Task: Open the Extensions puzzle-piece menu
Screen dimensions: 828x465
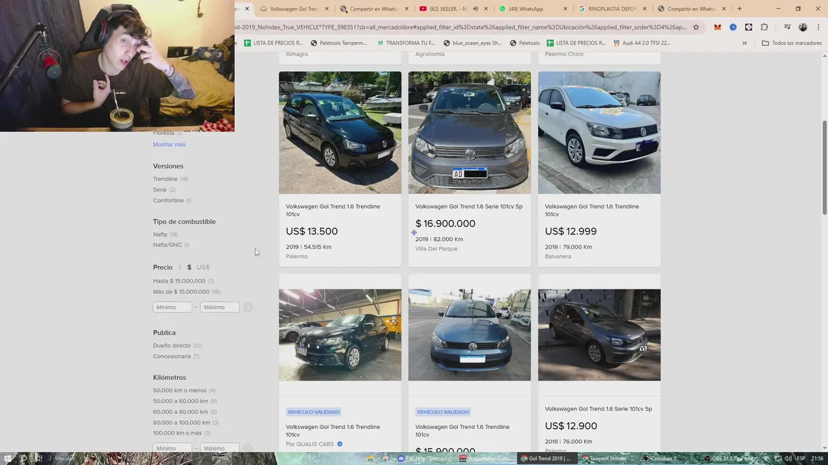Action: pyautogui.click(x=764, y=27)
